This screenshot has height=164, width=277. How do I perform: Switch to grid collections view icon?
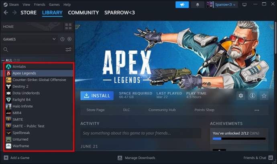pyautogui.click(x=68, y=27)
